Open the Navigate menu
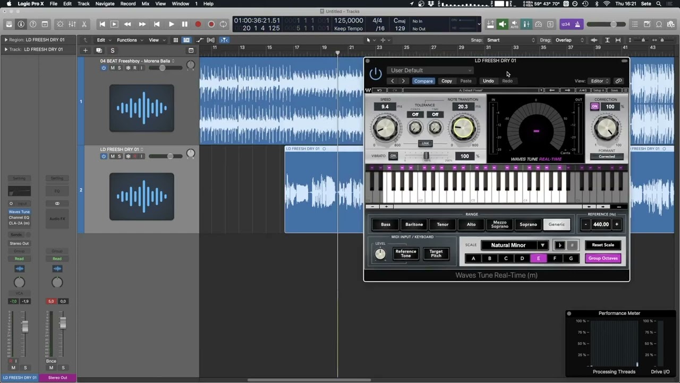Screen dimensions: 680x383 [105, 4]
